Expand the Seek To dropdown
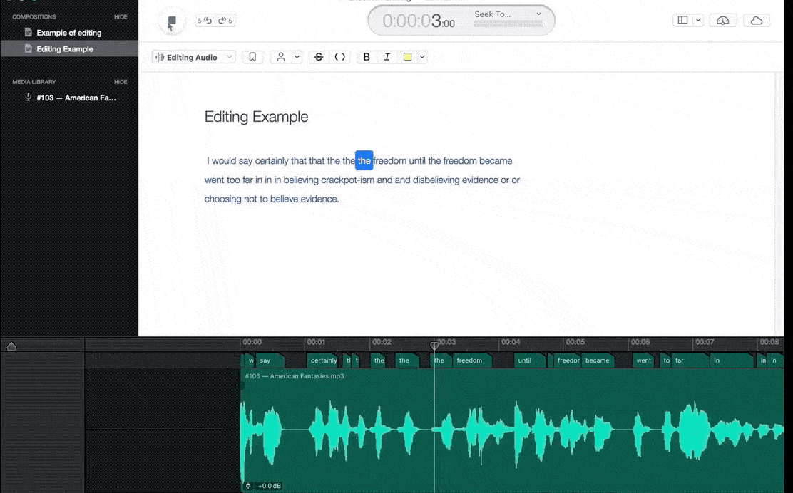Screen dimensions: 793x493 pyautogui.click(x=538, y=14)
